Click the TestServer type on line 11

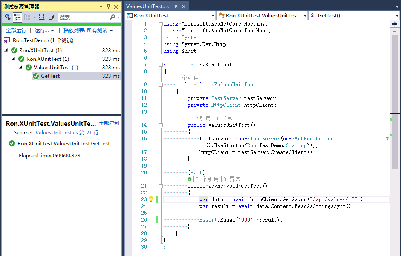click(226, 98)
